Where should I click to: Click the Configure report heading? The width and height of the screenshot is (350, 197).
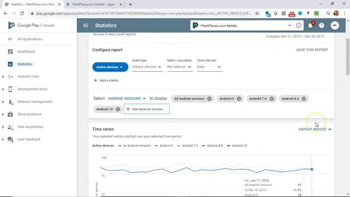107,50
